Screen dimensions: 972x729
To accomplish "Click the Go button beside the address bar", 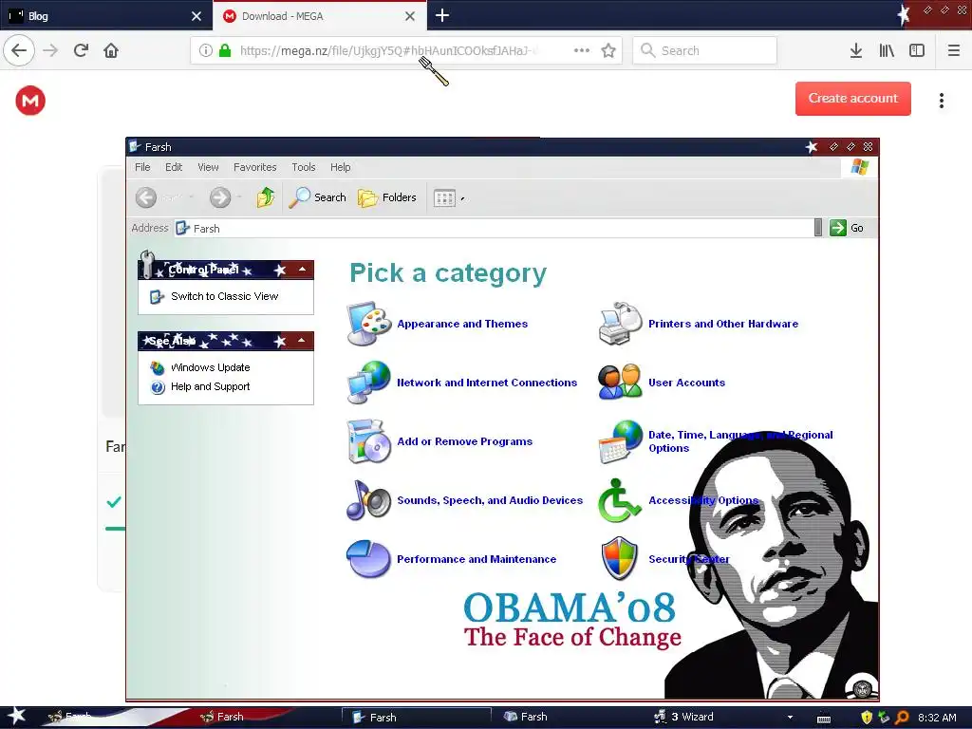I will point(847,228).
